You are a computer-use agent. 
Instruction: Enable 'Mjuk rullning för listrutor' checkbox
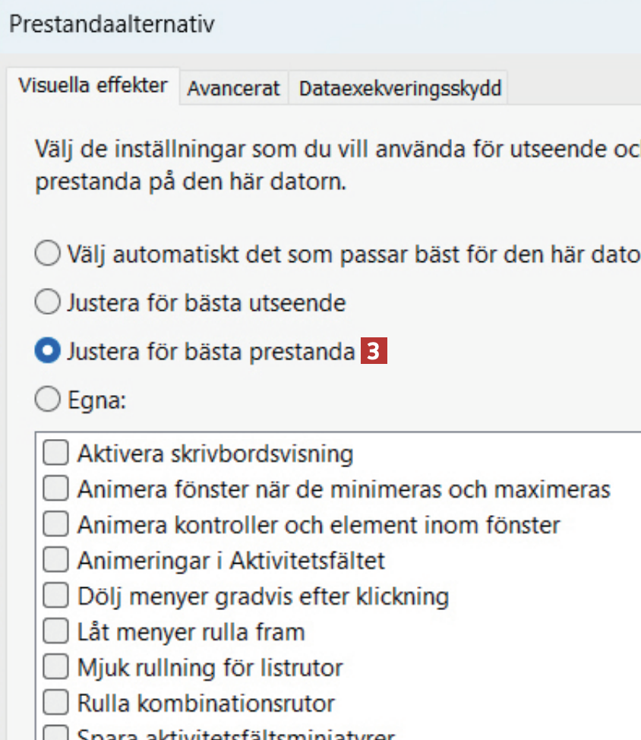pyautogui.click(x=55, y=668)
